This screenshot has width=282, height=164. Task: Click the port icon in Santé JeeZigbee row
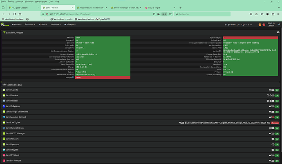point(186,123)
